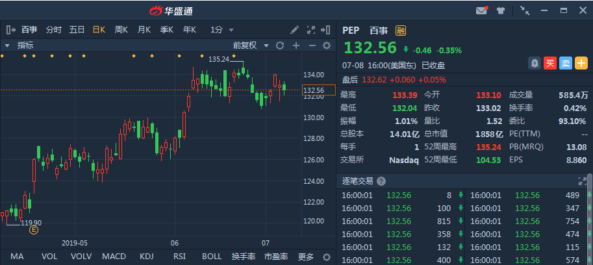Select the 月K monthly candlestick tab
This screenshot has width=593, height=265.
(x=144, y=30)
